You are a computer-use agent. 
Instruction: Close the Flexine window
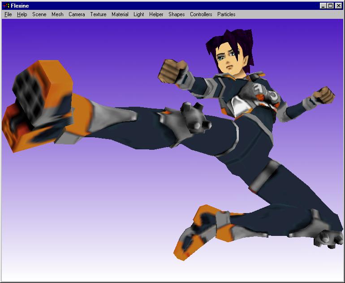tap(339, 6)
